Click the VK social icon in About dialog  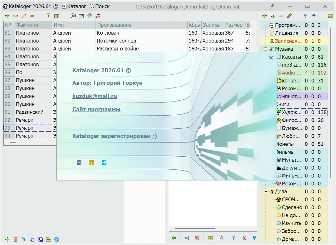tap(79, 163)
